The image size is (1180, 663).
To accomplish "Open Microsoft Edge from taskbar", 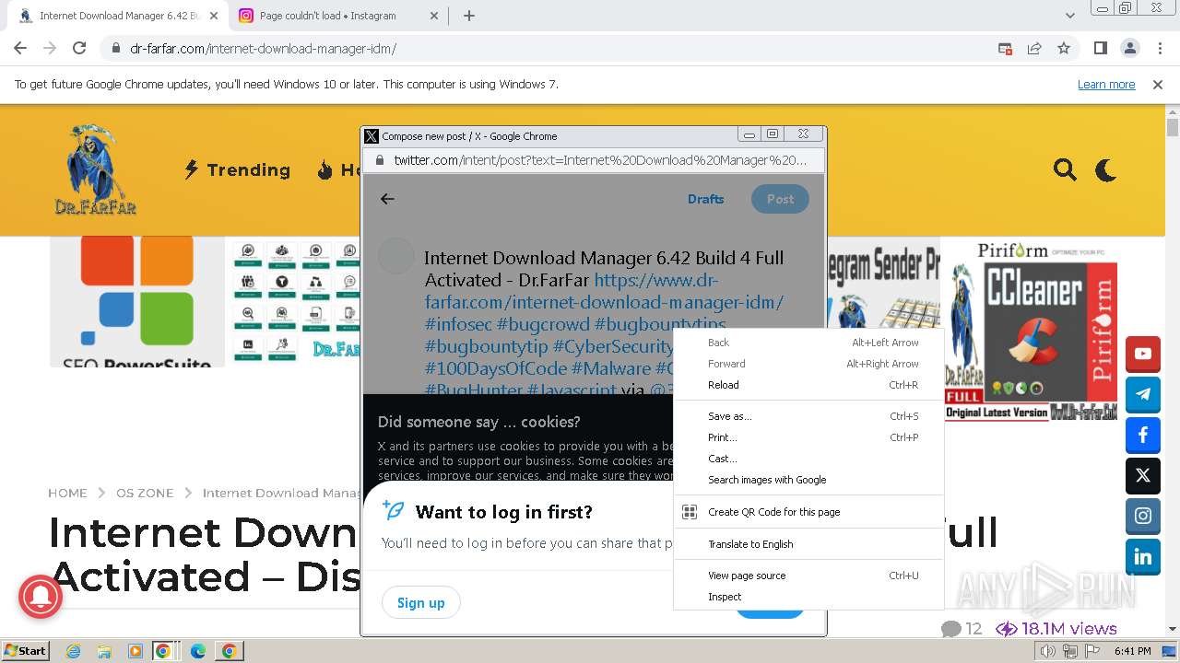I will (x=198, y=651).
